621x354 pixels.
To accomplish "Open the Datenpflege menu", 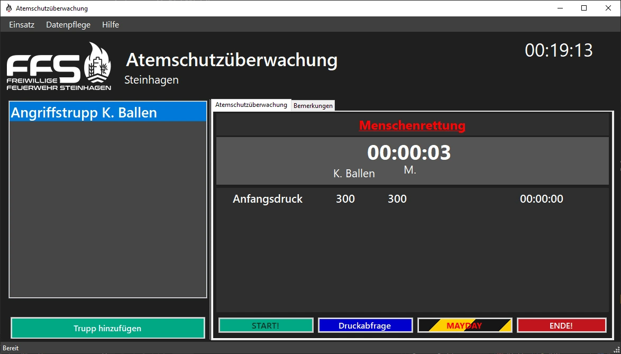I will coord(68,24).
